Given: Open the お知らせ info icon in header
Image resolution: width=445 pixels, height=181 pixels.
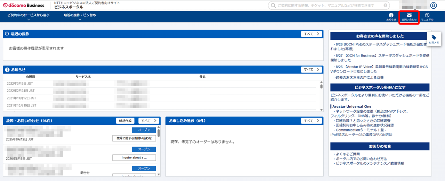Looking at the screenshot, I should pos(391,17).
